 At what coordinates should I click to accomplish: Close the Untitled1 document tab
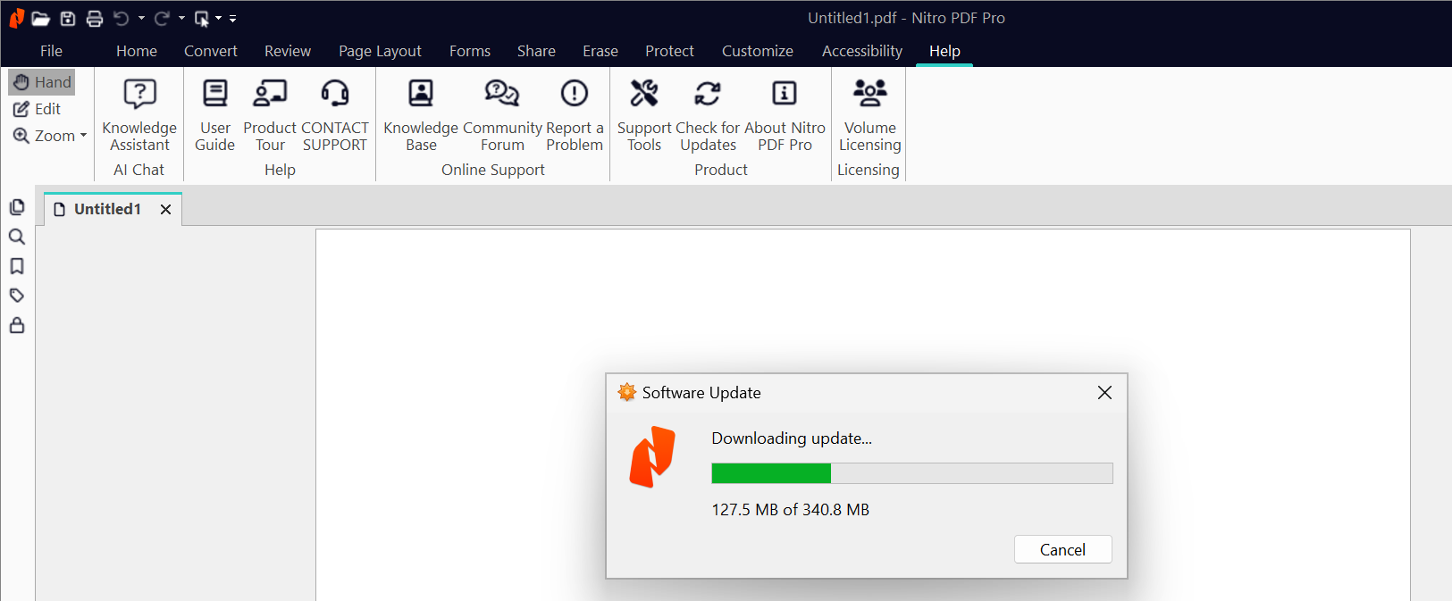point(165,209)
